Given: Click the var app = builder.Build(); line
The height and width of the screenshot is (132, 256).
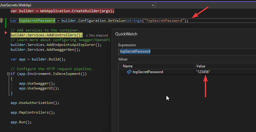Looking at the screenshot, I should [x=38, y=59].
